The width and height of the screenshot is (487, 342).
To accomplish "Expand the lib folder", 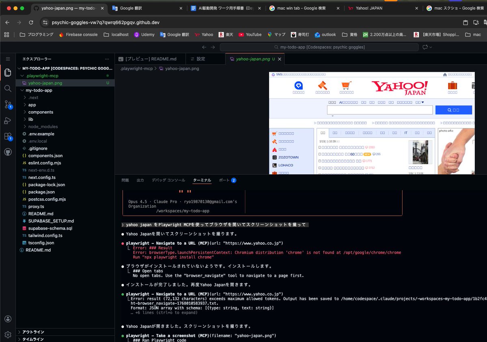I will point(65,119).
